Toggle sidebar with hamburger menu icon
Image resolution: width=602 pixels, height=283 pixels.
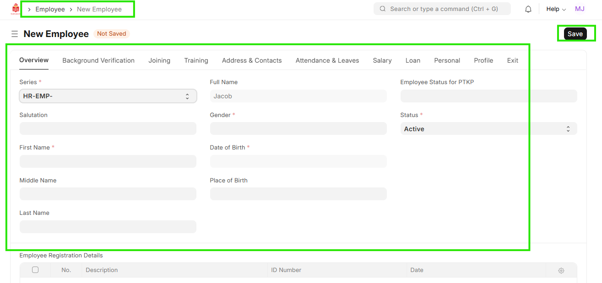coord(15,34)
